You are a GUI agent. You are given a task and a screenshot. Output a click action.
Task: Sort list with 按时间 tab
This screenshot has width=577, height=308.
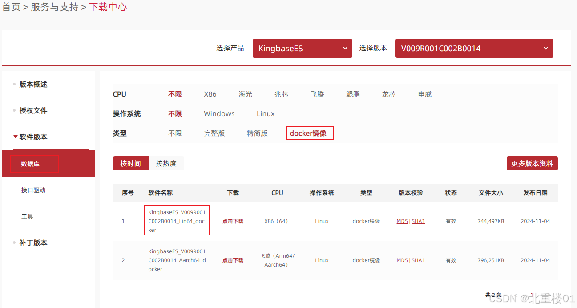130,163
